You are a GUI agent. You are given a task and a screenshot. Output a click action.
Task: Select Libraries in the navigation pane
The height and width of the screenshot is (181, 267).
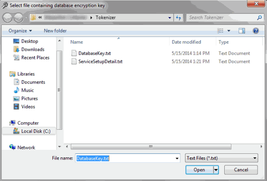coord(26,74)
